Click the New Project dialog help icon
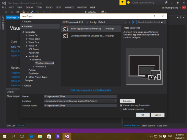The width and height of the screenshot is (187, 140). pos(154,16)
